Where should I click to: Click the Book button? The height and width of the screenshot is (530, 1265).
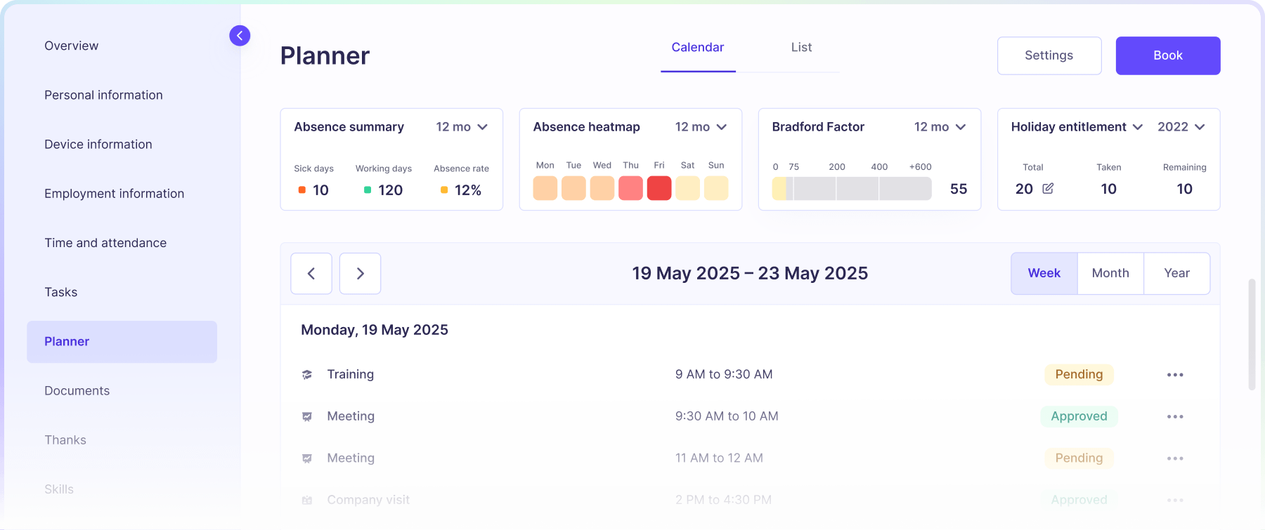[1167, 55]
